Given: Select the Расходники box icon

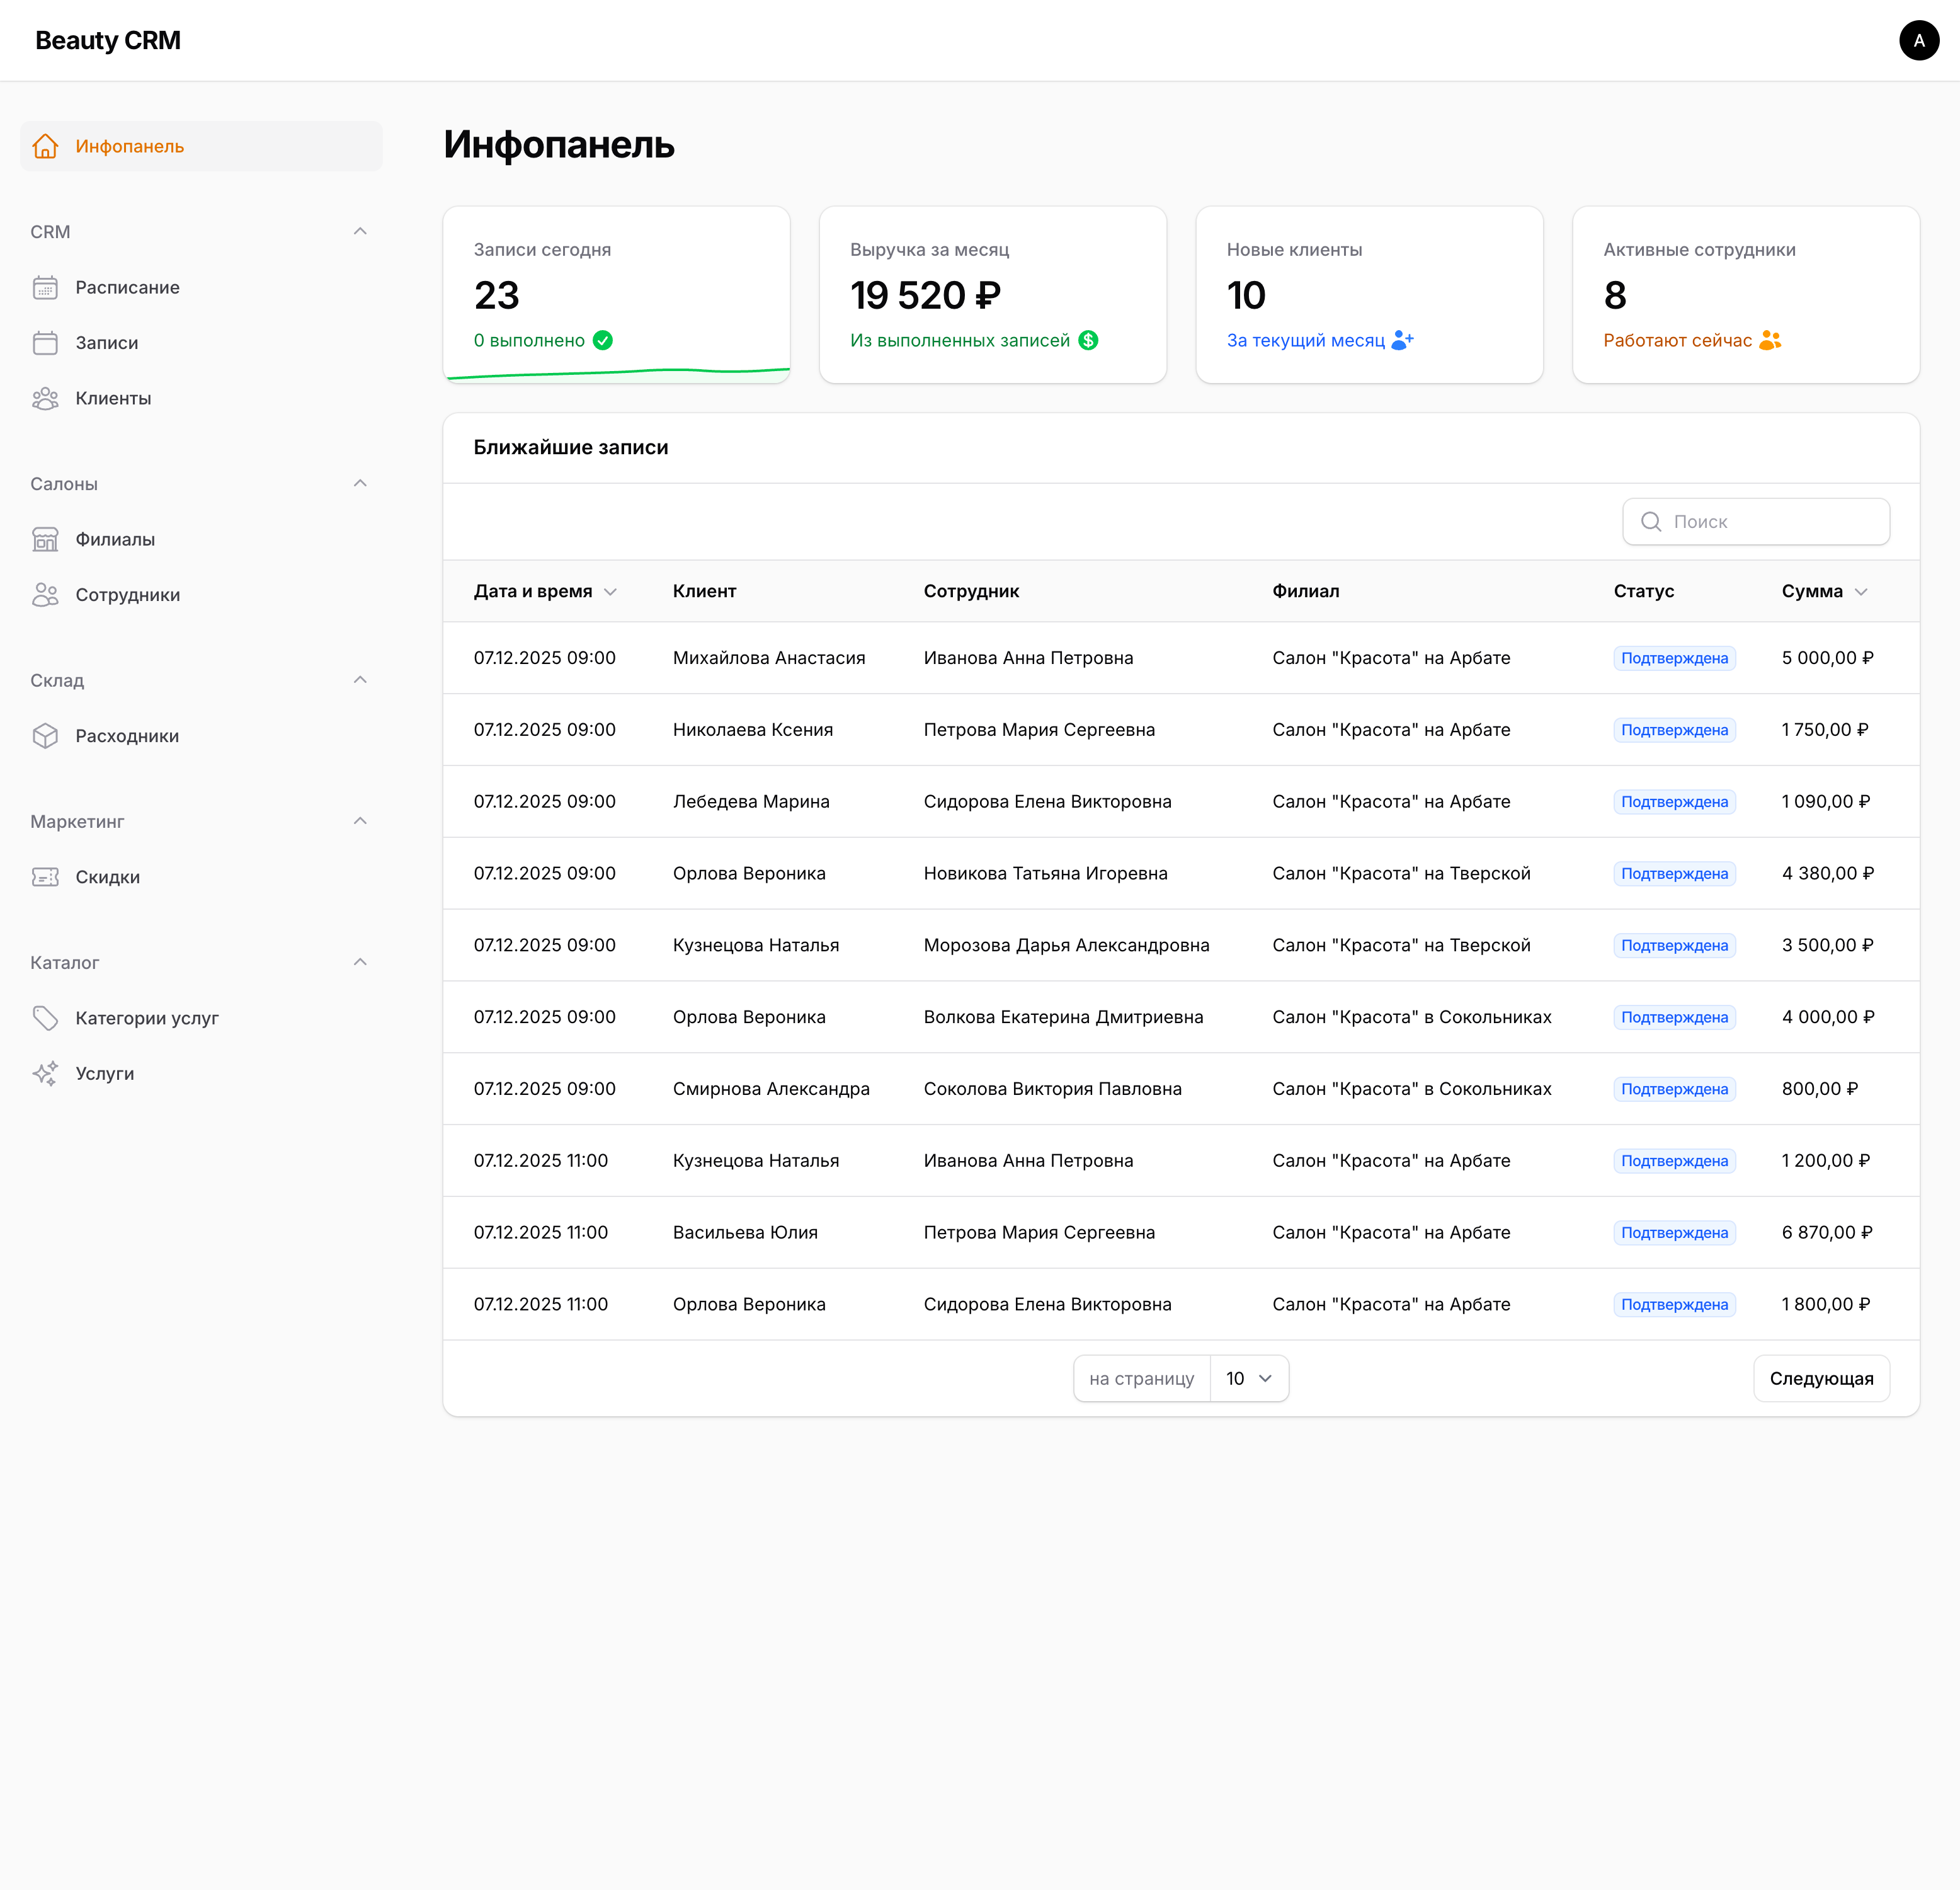Looking at the screenshot, I should 46,735.
